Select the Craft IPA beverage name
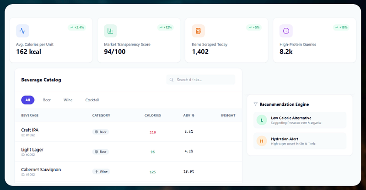 pyautogui.click(x=30, y=130)
